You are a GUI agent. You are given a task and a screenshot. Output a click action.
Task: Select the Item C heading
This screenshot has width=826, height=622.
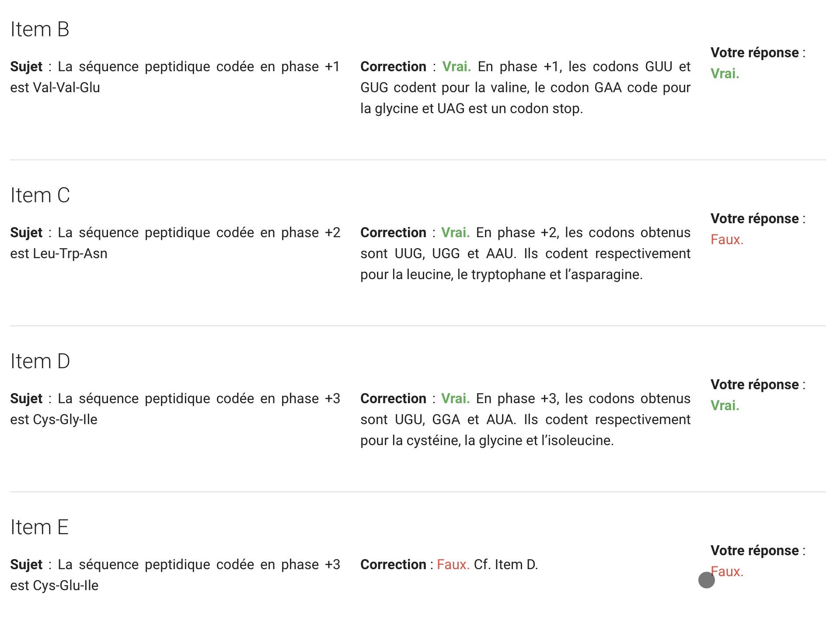[x=40, y=195]
